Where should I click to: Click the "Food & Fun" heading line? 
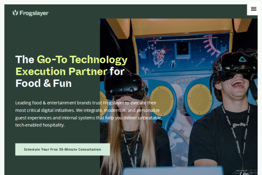click(43, 83)
